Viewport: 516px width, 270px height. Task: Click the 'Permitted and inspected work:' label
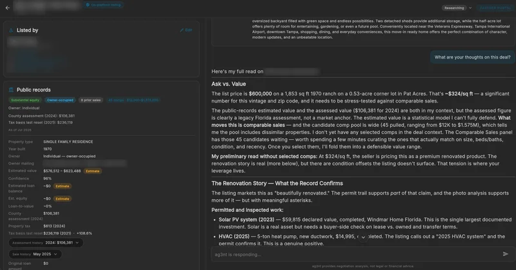247,210
